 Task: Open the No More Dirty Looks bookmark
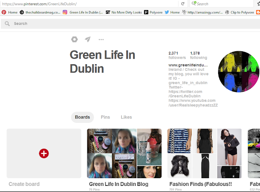click(x=123, y=12)
